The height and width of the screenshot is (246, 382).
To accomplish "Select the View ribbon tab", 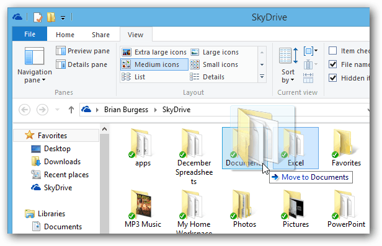I will [x=135, y=35].
